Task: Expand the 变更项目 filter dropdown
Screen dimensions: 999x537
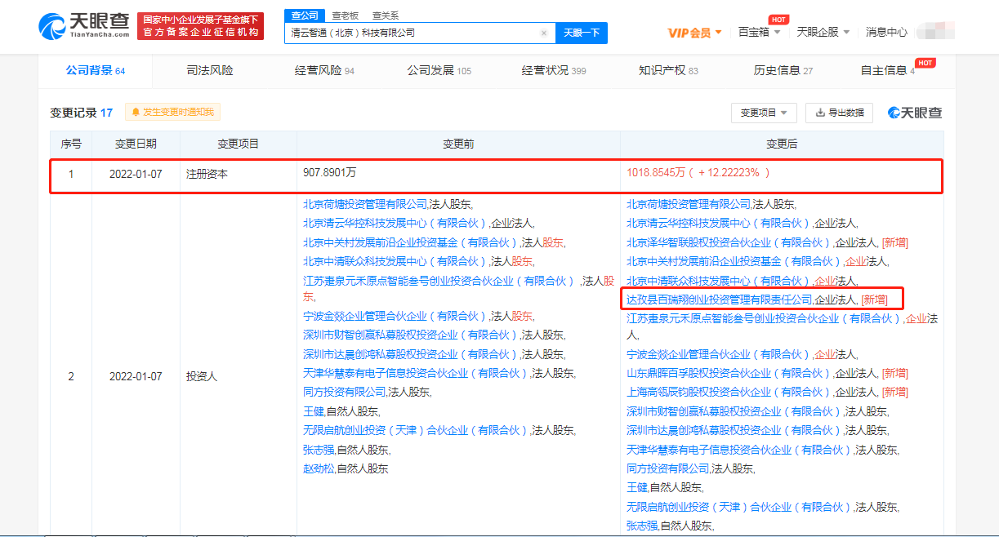Action: [763, 113]
